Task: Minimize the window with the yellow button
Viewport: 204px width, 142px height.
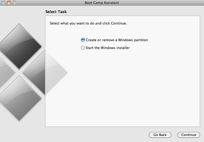Action: [9, 3]
